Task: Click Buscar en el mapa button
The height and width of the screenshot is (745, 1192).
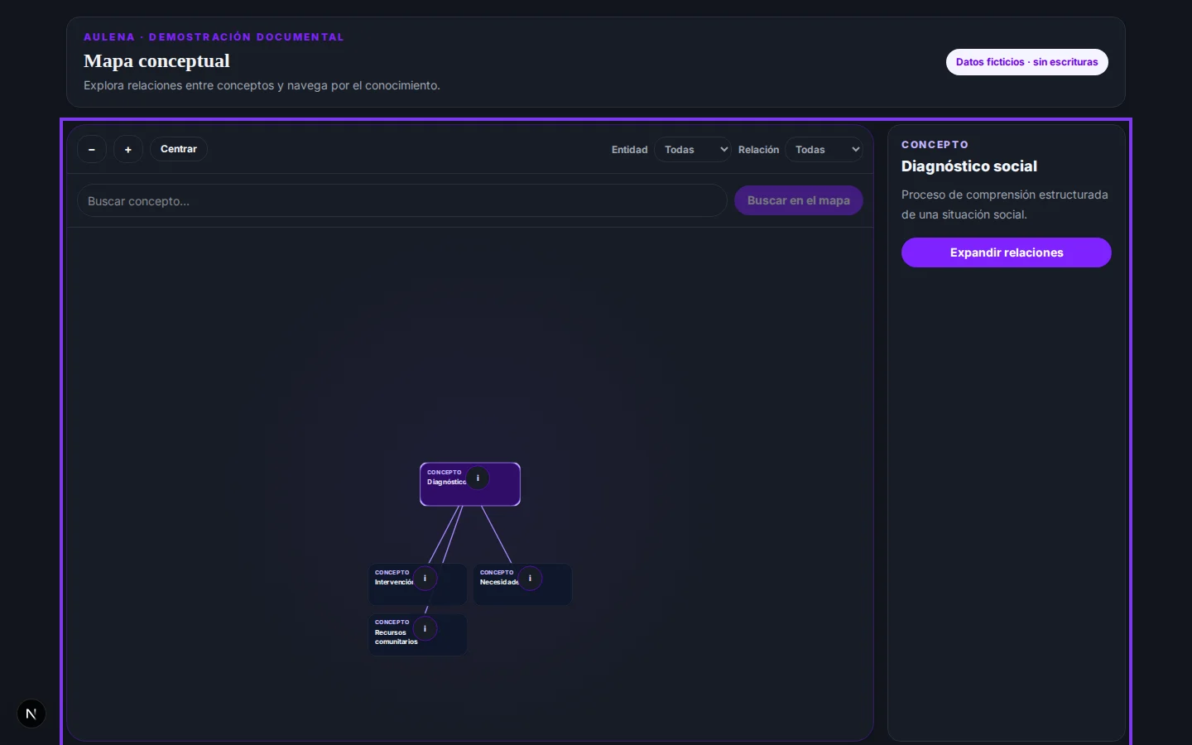Action: [799, 200]
